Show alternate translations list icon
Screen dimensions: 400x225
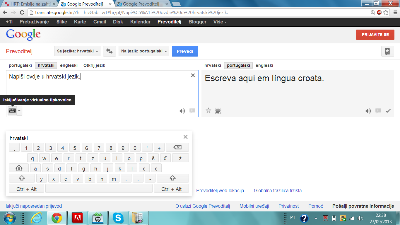(218, 111)
